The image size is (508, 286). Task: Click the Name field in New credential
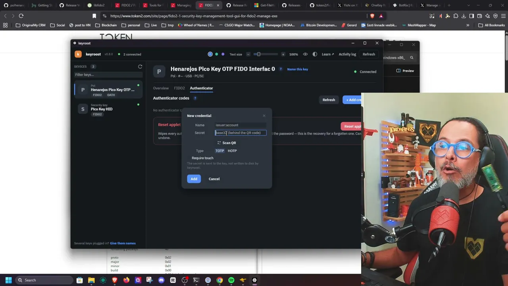(241, 125)
